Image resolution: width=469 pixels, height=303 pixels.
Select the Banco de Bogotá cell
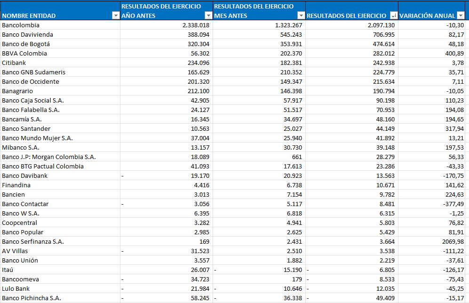coord(60,44)
